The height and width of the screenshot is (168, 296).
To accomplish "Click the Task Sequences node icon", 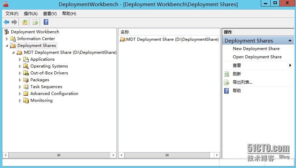I will [x=26, y=86].
